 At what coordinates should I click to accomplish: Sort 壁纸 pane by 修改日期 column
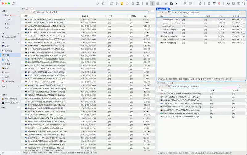coord(85,16)
